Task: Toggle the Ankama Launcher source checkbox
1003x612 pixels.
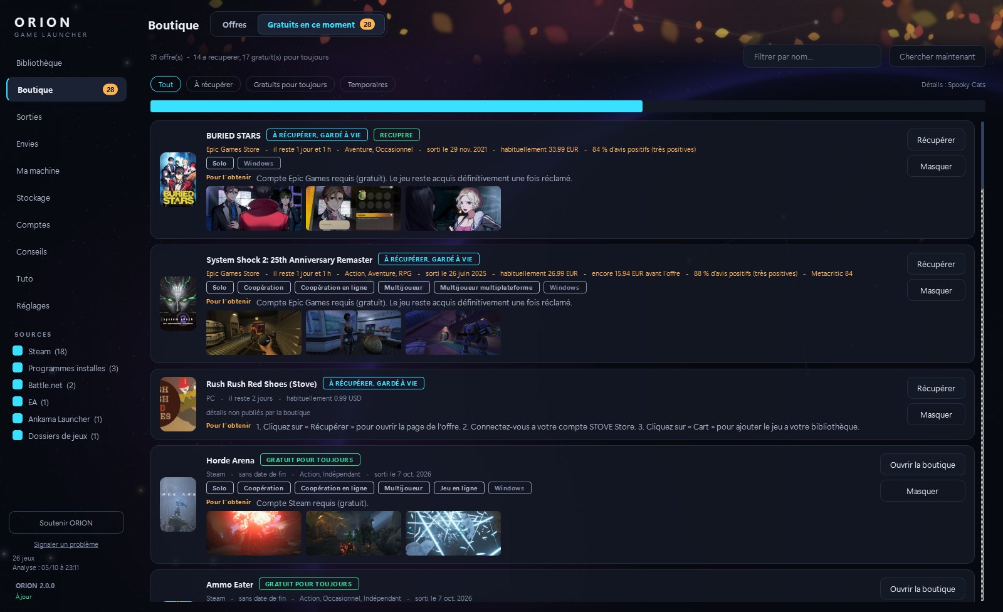Action: click(x=18, y=419)
